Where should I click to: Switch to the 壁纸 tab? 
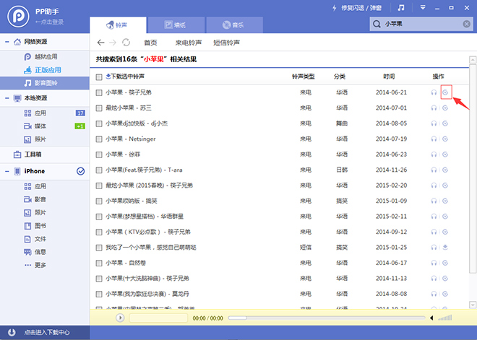pos(172,24)
